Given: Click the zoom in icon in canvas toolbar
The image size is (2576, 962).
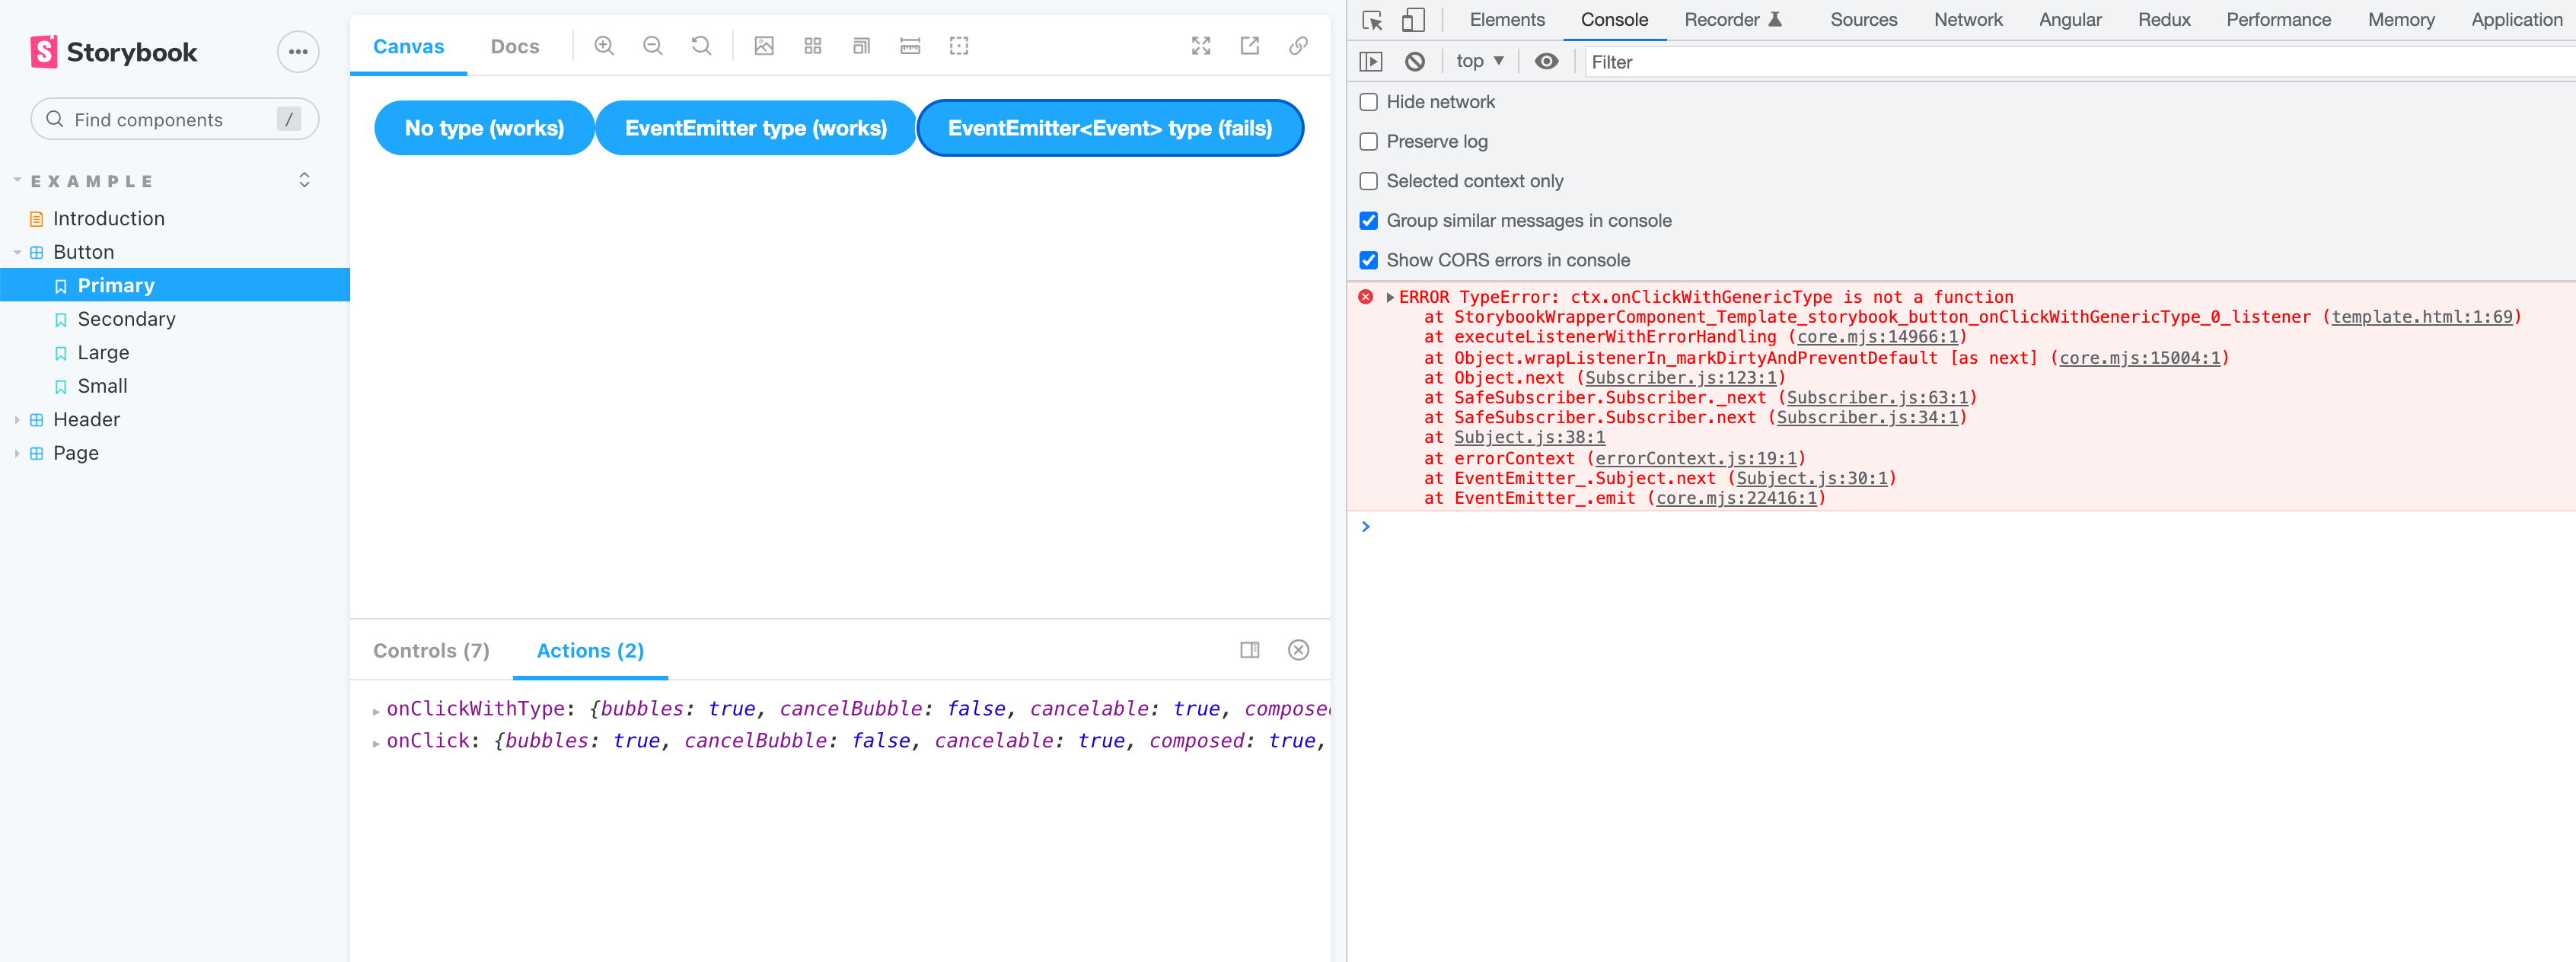Looking at the screenshot, I should click(604, 46).
